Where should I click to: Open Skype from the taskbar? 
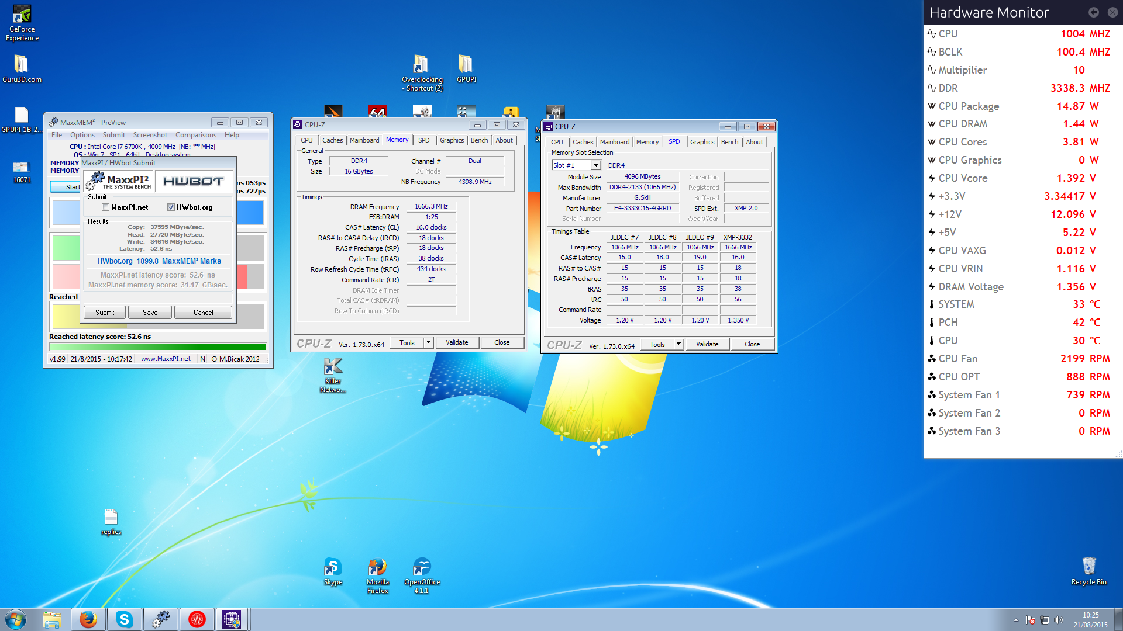[x=125, y=619]
